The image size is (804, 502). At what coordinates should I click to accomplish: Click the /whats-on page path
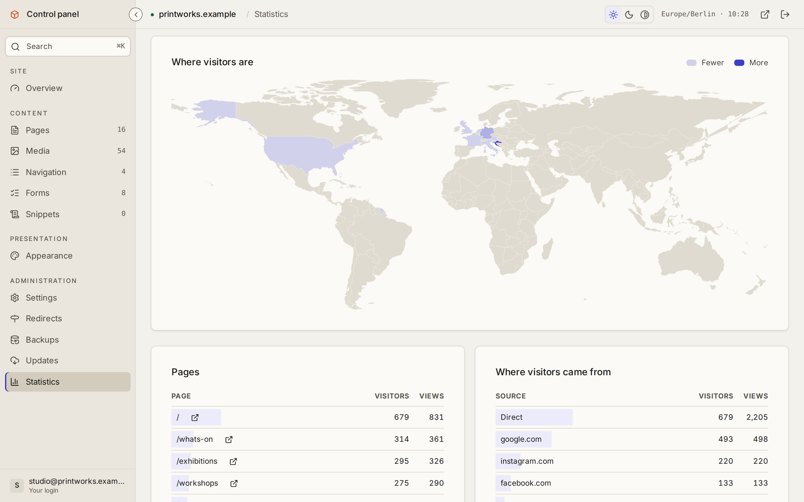click(x=195, y=439)
